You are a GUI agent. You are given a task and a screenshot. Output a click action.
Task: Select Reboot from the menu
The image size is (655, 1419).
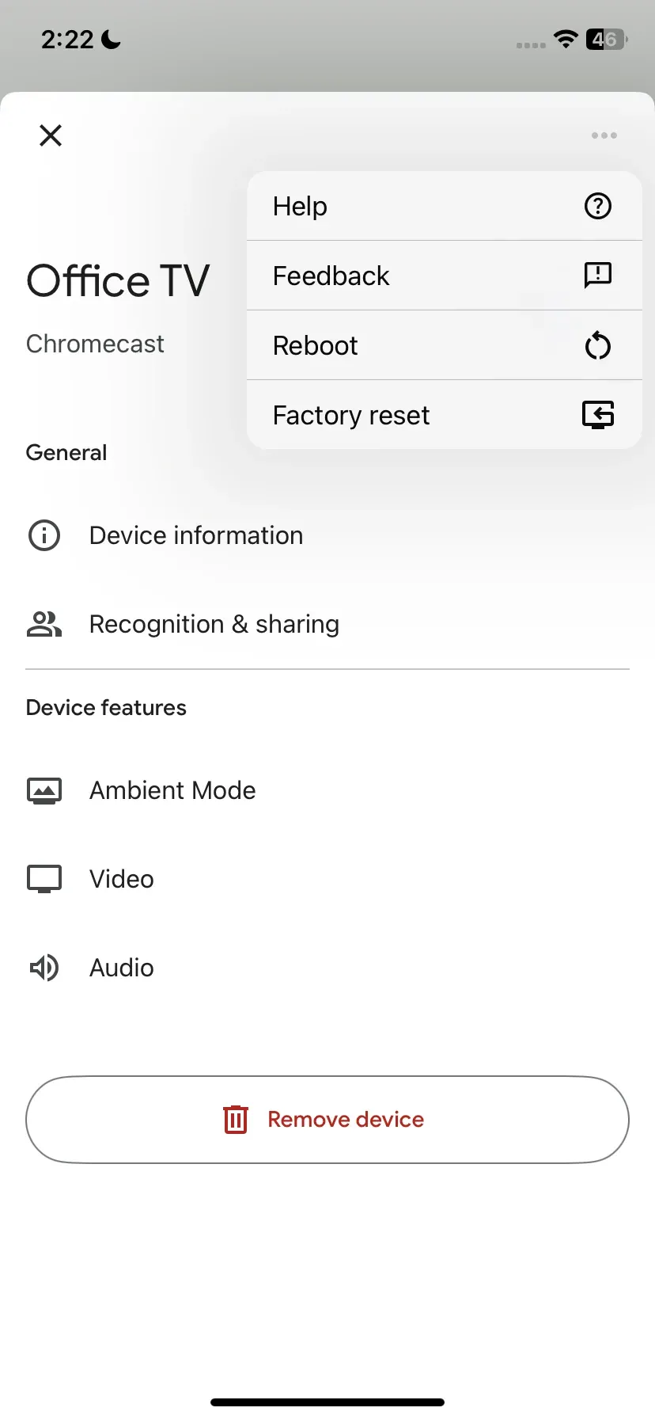click(445, 345)
